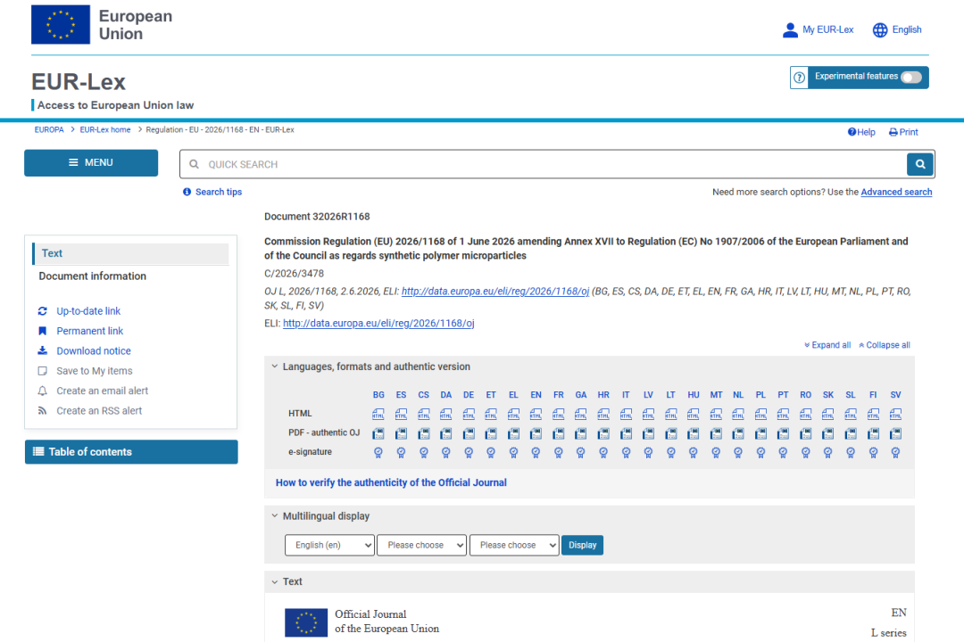Viewport: 964px width, 642px height.
Task: Click the My EUR-Lex user icon
Action: pyautogui.click(x=790, y=29)
